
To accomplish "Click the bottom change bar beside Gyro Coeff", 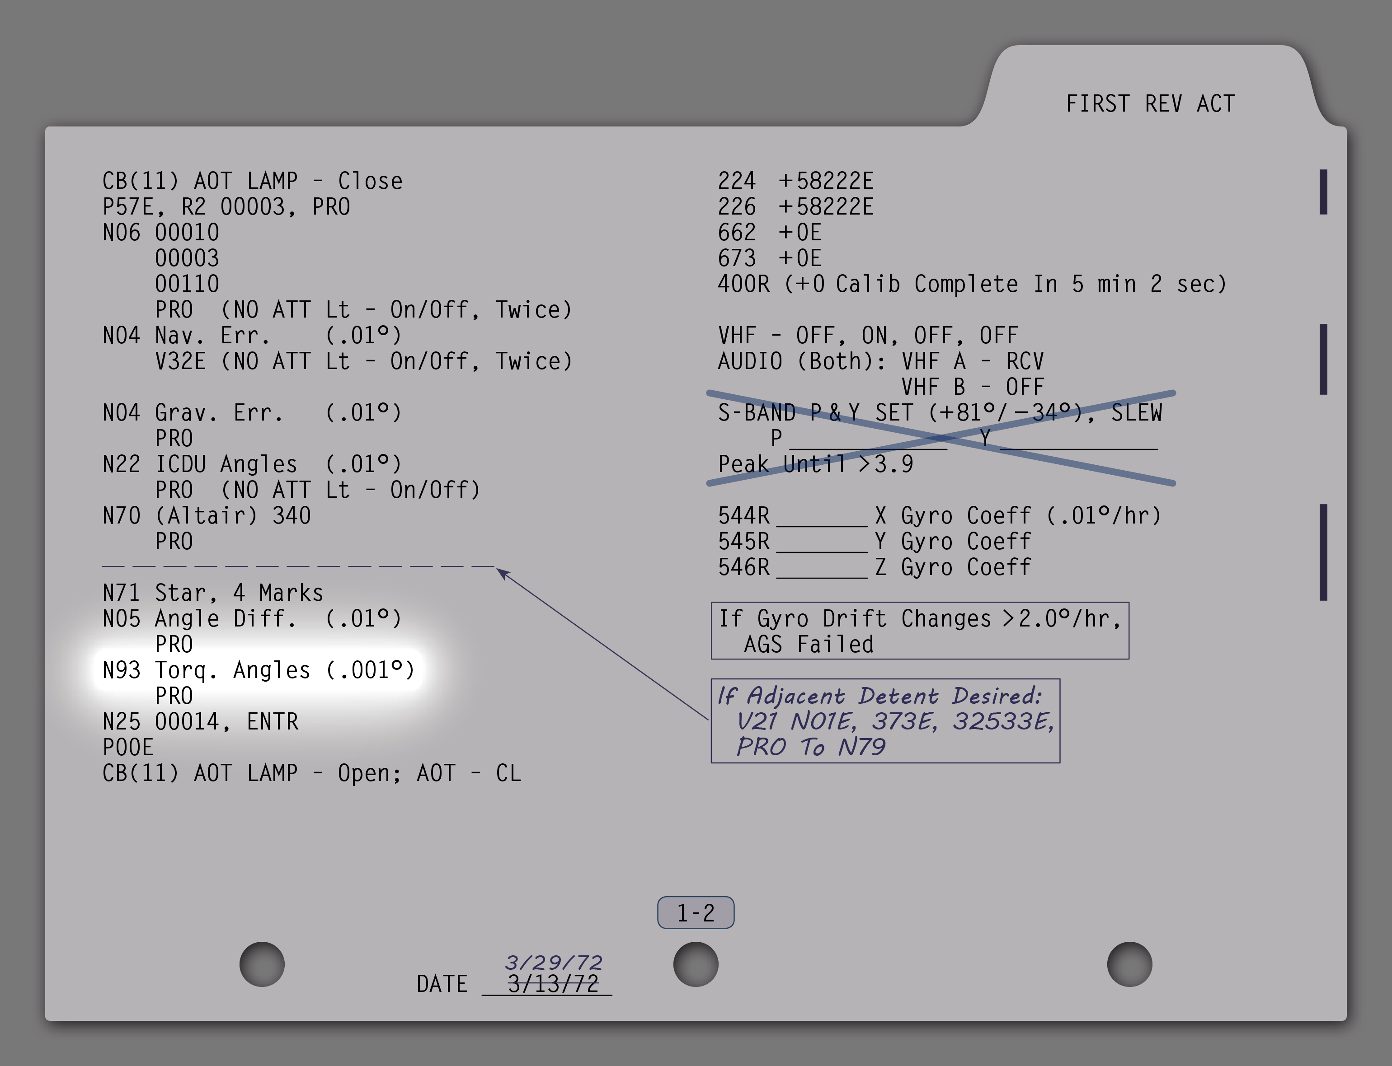I will click(1323, 552).
